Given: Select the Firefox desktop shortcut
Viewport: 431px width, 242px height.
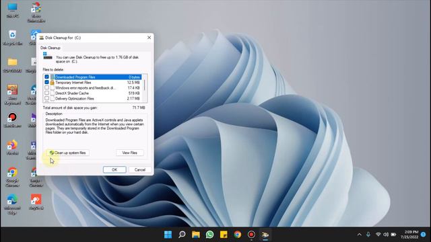Looking at the screenshot, I should pos(12,148).
